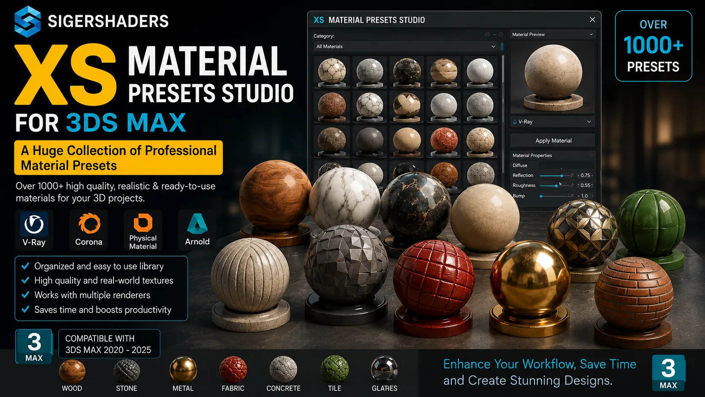The width and height of the screenshot is (705, 397).
Task: Collapse the Material Properties section
Action: tap(592, 156)
